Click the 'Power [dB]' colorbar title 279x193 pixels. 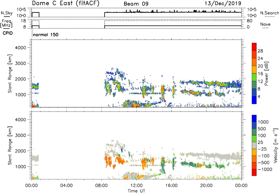click(266, 74)
